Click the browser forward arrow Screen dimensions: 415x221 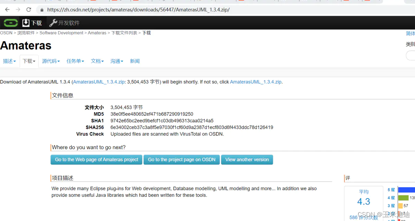click(18, 10)
